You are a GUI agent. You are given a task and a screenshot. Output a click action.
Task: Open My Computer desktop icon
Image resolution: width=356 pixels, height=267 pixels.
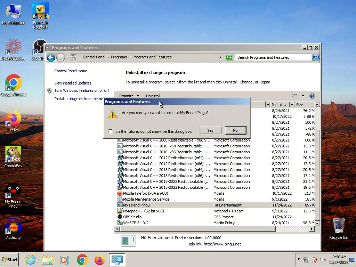click(13, 14)
